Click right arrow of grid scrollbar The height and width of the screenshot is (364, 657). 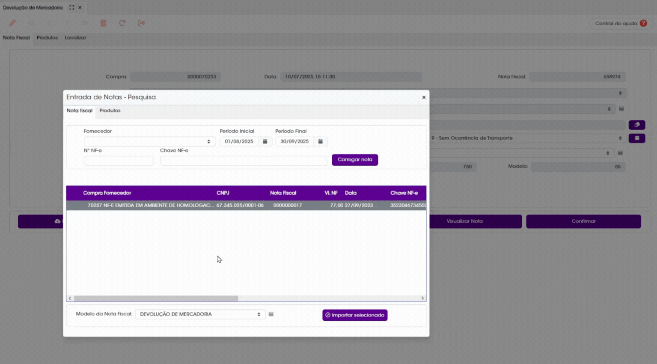point(422,298)
